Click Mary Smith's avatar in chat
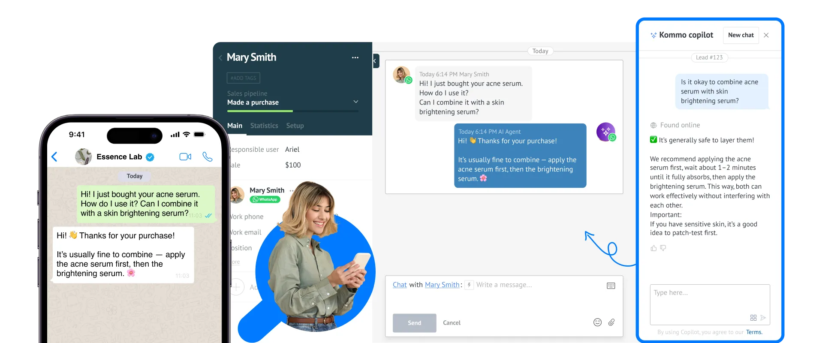This screenshot has height=343, width=813. 401,75
